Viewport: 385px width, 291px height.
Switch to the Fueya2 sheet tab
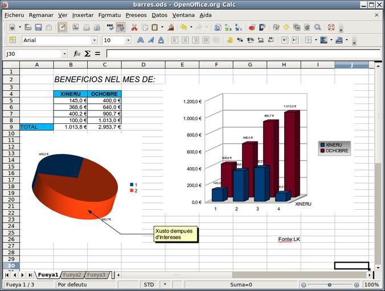tap(72, 275)
